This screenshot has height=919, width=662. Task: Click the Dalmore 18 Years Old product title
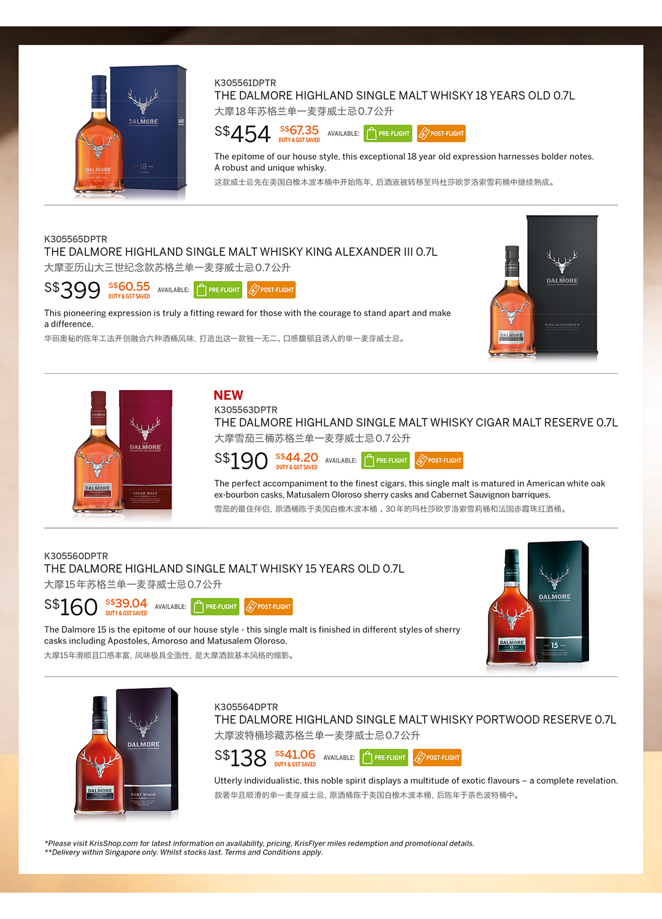395,96
